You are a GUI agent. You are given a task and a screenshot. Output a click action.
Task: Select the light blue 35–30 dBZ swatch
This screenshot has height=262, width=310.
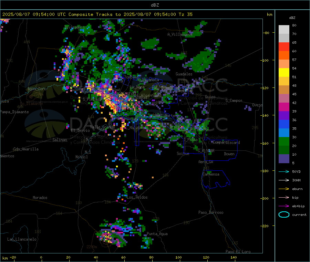(284, 133)
